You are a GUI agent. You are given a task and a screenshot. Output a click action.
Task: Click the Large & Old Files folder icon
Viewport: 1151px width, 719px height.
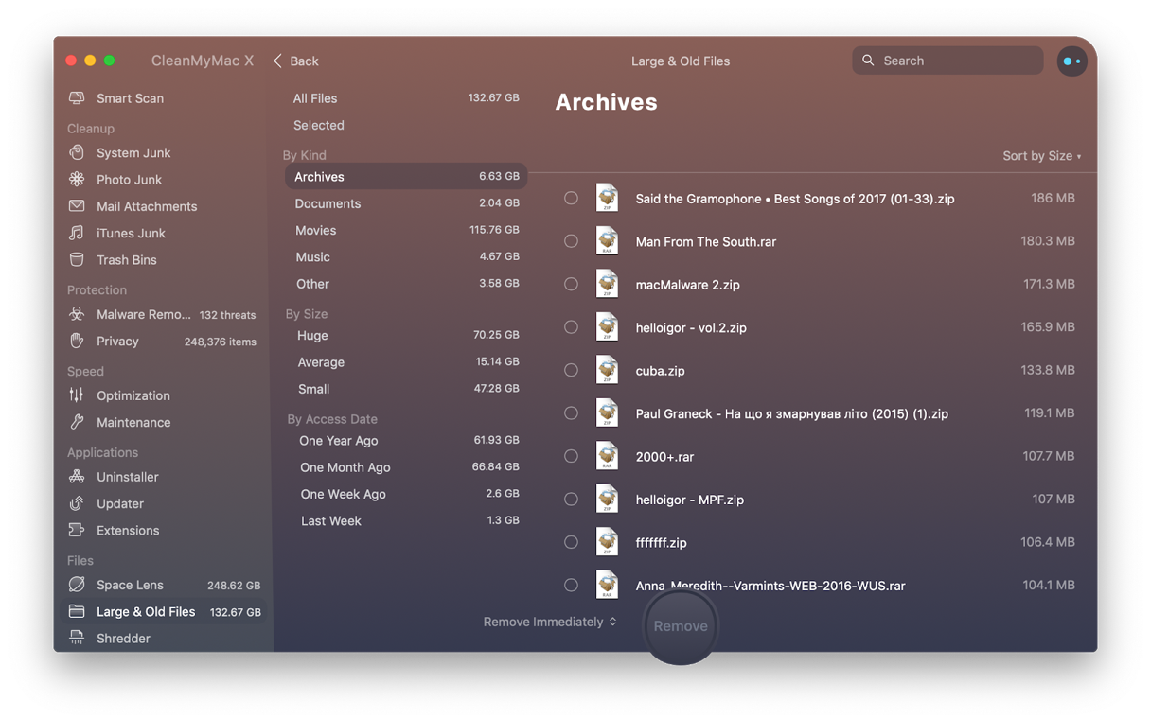(x=77, y=611)
